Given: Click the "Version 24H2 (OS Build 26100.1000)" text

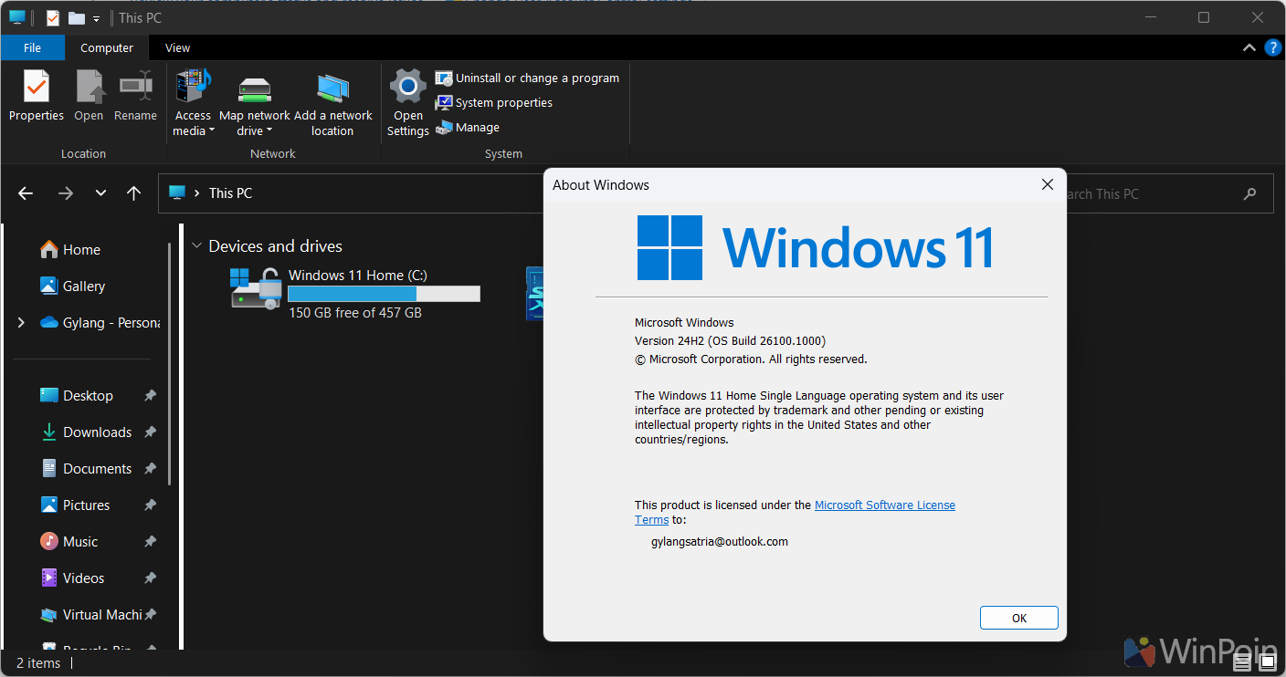Looking at the screenshot, I should tap(730, 340).
